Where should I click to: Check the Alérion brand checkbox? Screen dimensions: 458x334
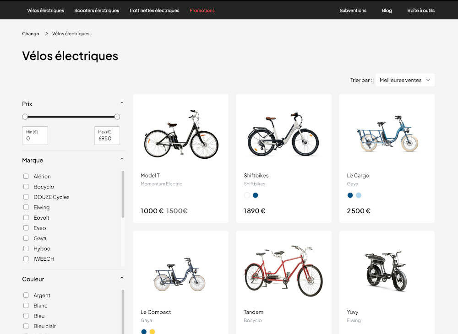(x=26, y=176)
